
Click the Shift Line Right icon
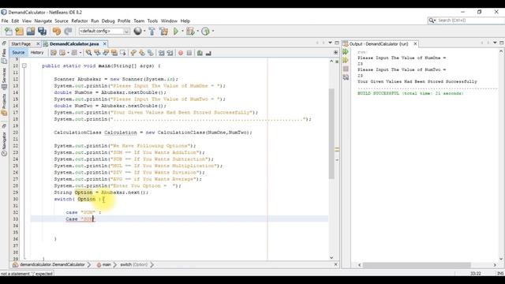[x=170, y=53]
